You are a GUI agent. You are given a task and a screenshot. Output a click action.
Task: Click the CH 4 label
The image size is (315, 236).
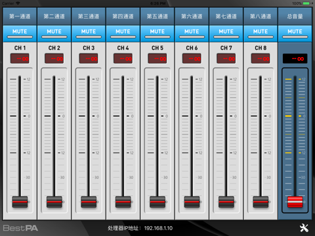pos(123,48)
